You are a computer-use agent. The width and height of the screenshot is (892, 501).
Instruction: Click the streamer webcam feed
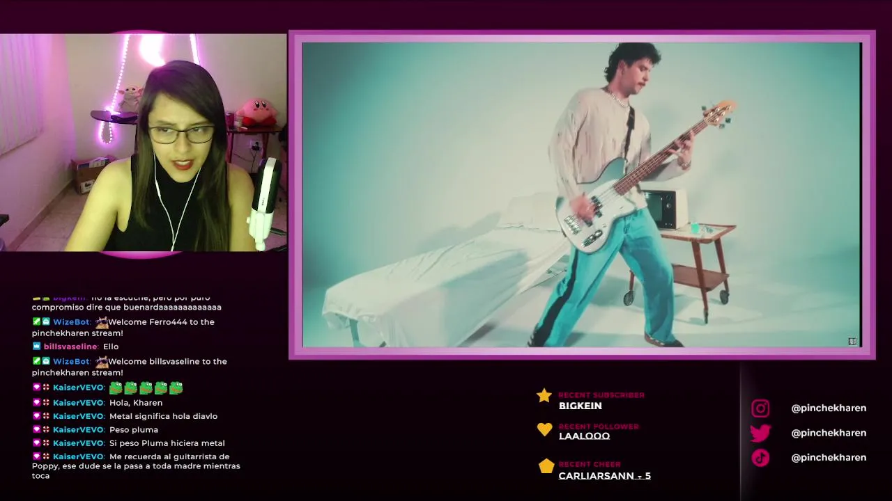tap(143, 143)
